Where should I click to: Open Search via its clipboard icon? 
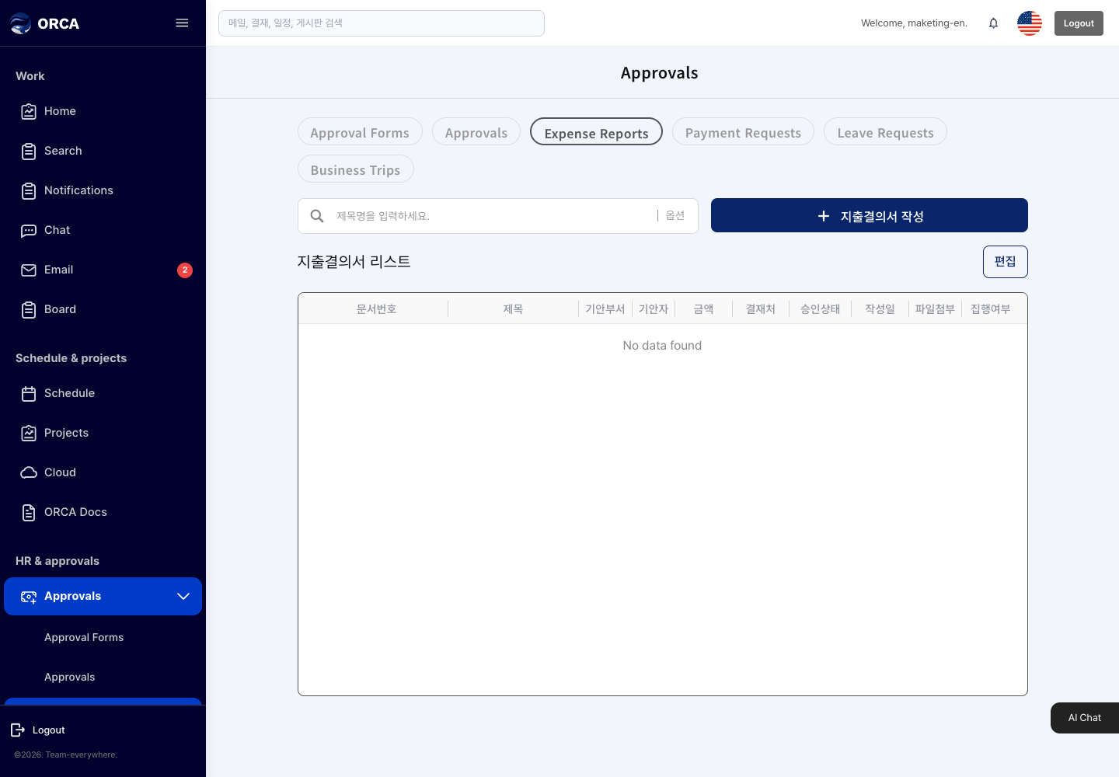click(x=29, y=151)
